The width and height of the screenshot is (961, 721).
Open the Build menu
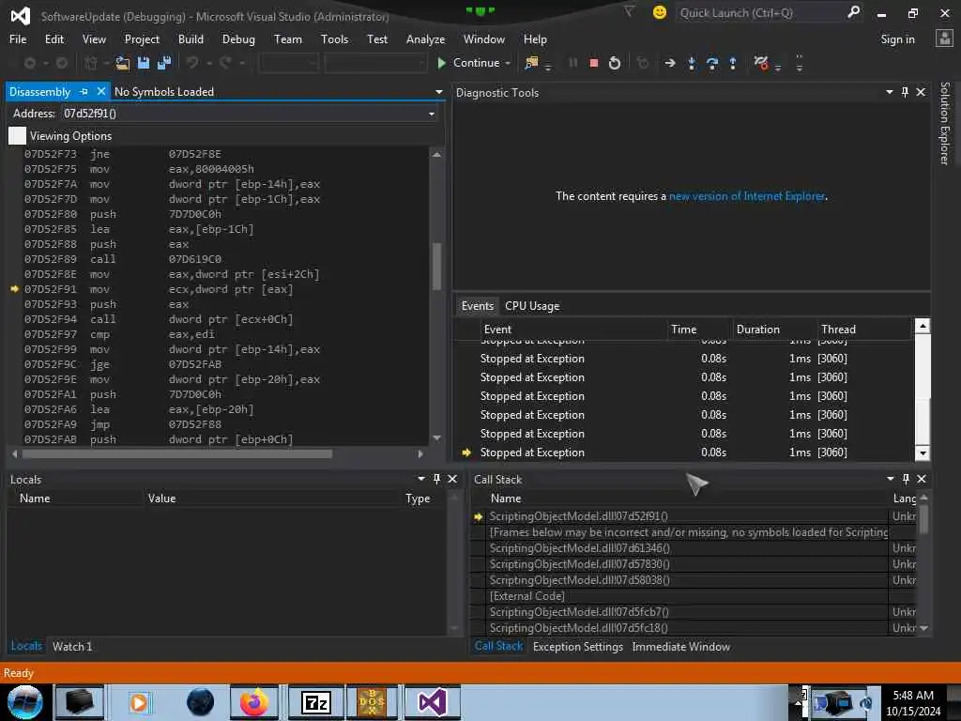191,39
